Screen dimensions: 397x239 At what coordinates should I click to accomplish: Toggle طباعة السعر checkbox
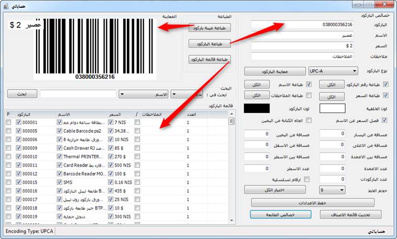pyautogui.click(x=386, y=95)
